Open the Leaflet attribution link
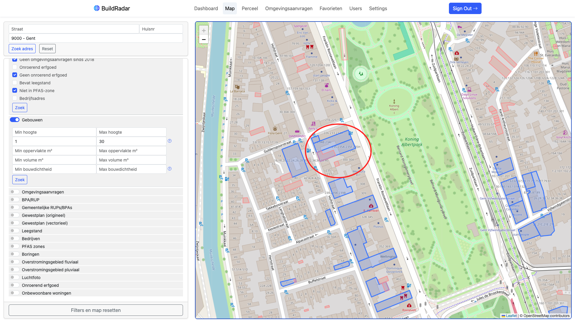This screenshot has height=323, width=575. (511, 316)
